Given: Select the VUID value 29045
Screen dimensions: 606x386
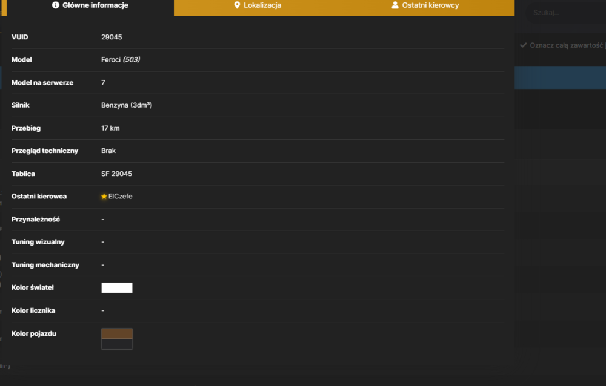Looking at the screenshot, I should click(x=112, y=37).
